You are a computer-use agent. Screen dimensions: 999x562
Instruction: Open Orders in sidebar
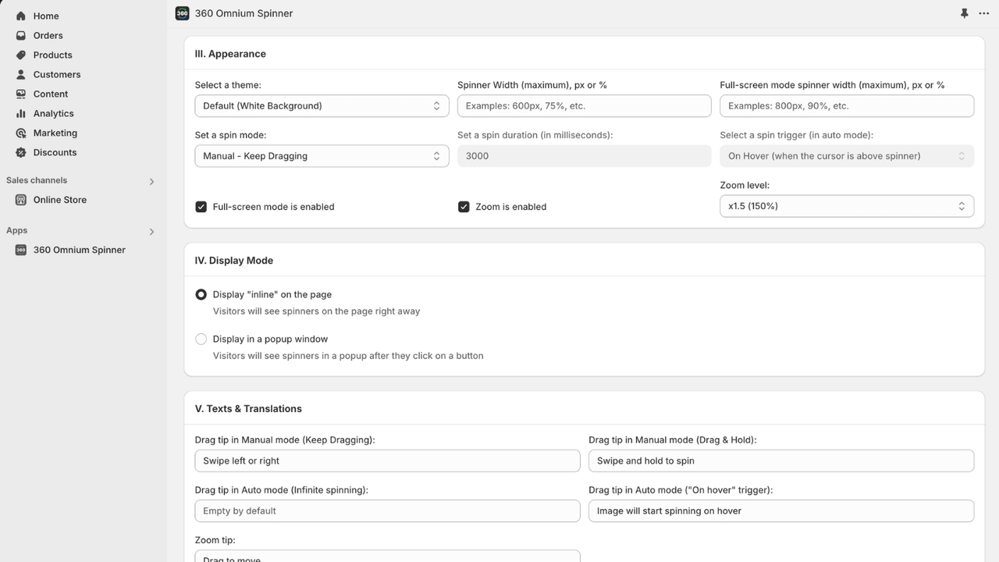click(x=48, y=35)
